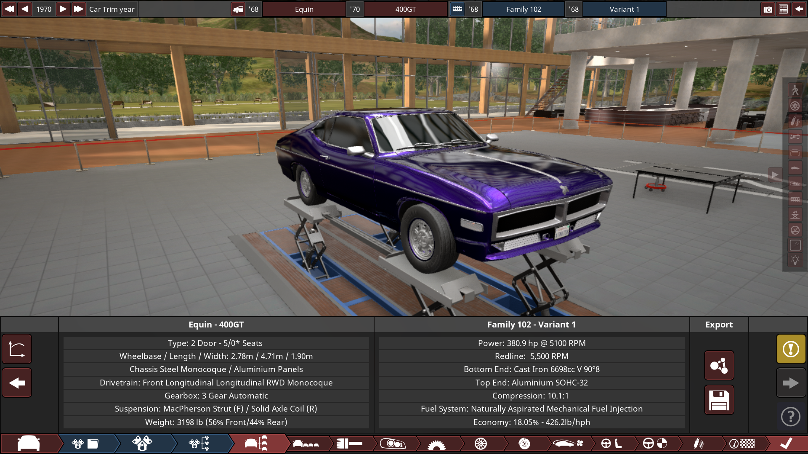Open the Family 102 engine selector
This screenshot has width=808, height=454.
[x=523, y=9]
